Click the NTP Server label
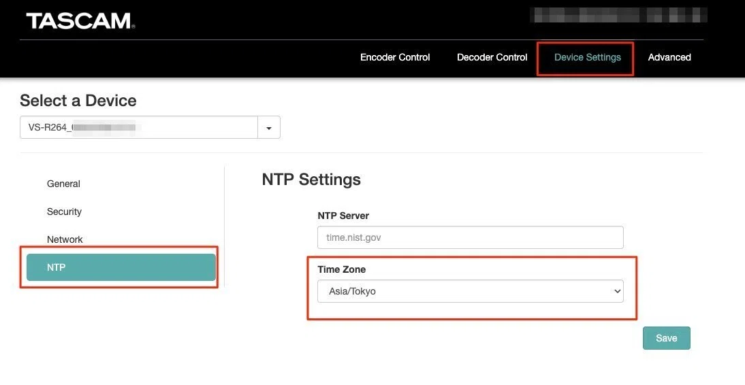Screen dimensions: 745x385 tap(343, 216)
